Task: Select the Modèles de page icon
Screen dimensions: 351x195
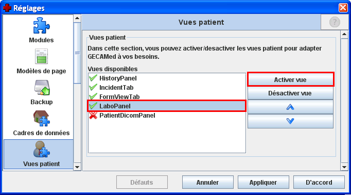Action: [41, 56]
